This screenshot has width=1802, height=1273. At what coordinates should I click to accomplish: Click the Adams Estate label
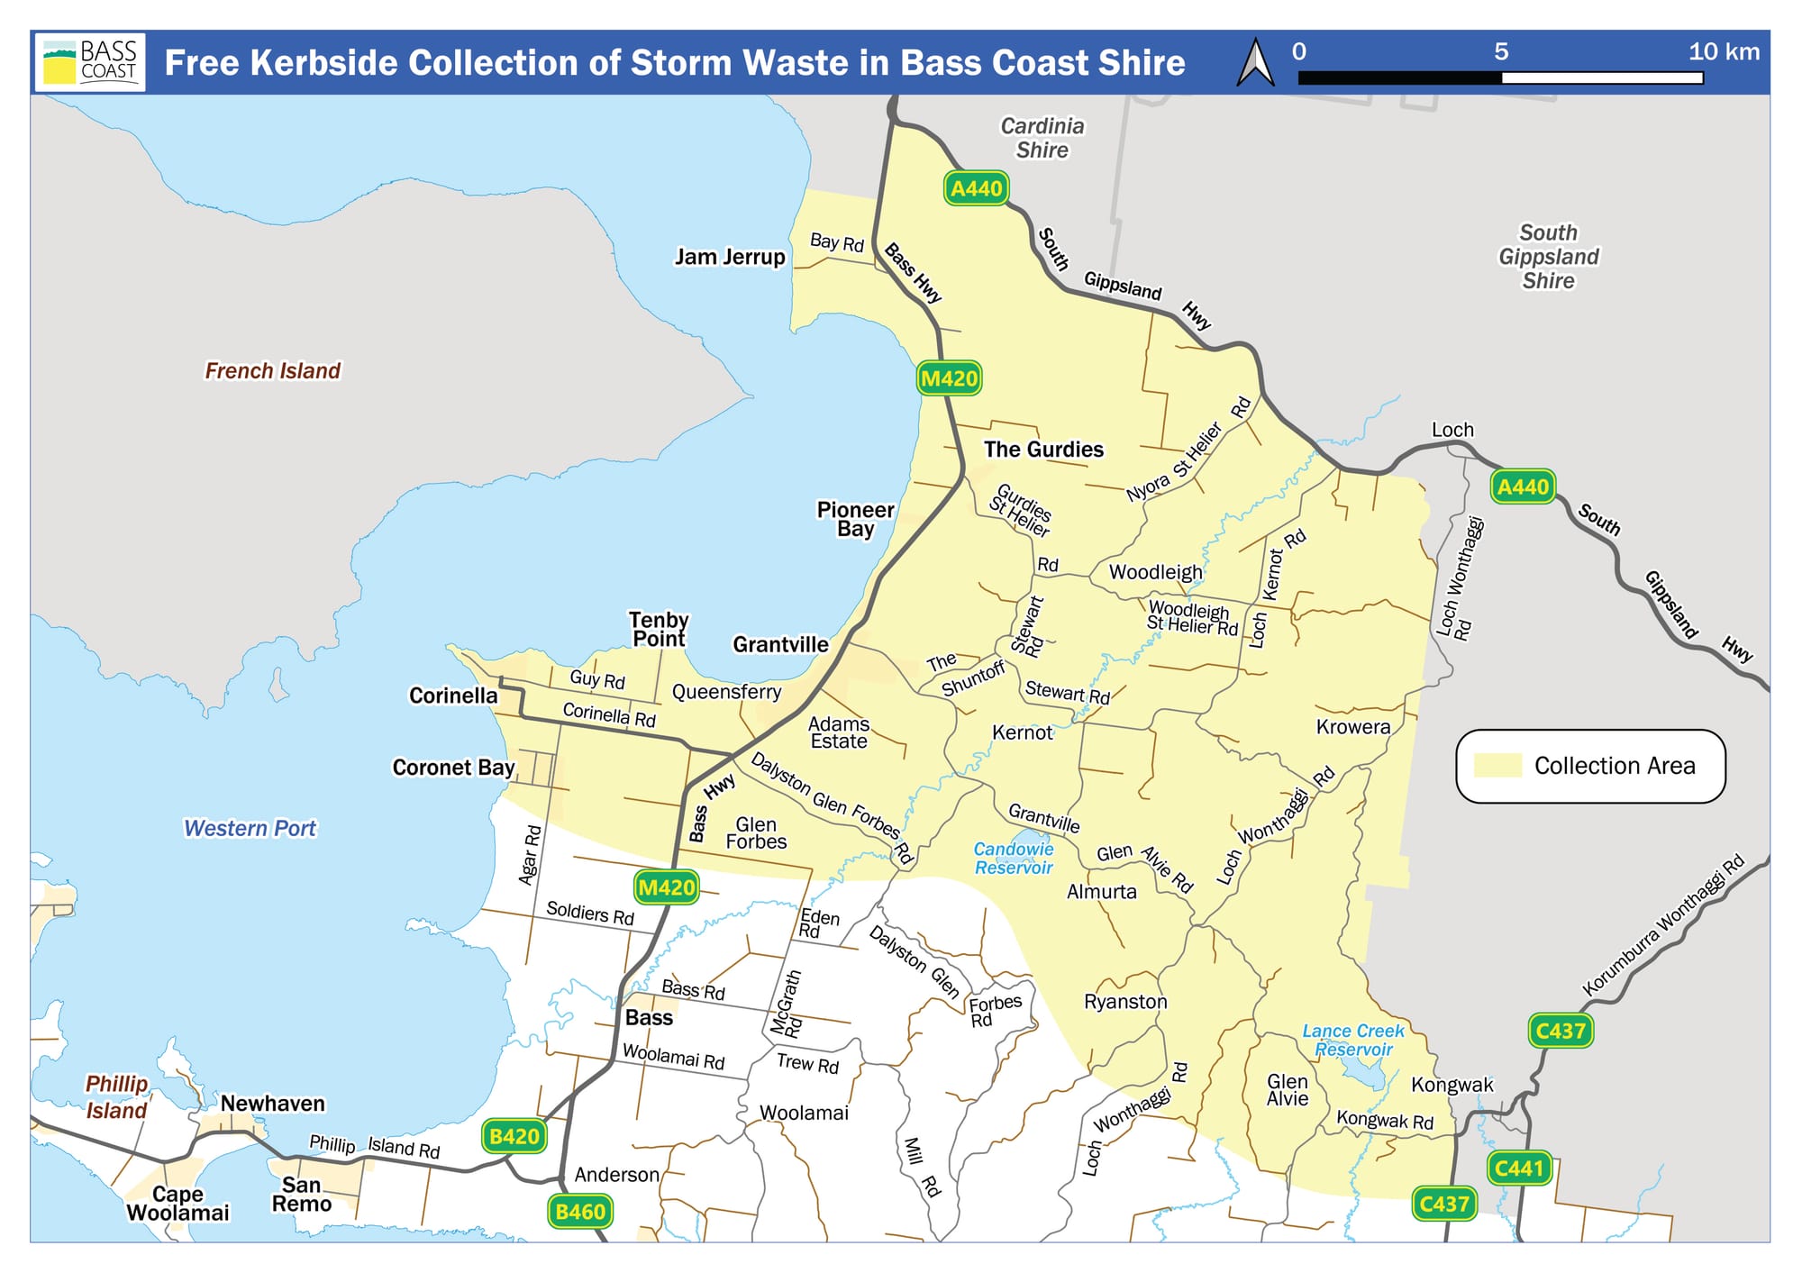[839, 732]
